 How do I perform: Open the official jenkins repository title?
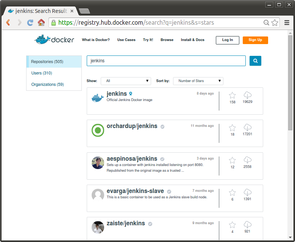click(117, 93)
